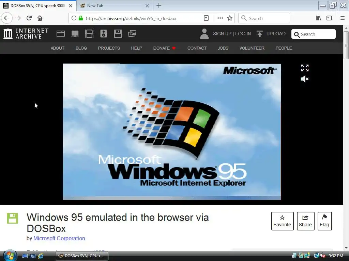Click the Windows 95 emulator screen
The width and height of the screenshot is (349, 261).
(x=172, y=132)
